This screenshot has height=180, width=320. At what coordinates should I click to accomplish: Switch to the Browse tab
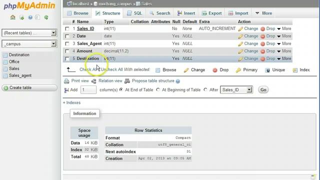tap(77, 13)
